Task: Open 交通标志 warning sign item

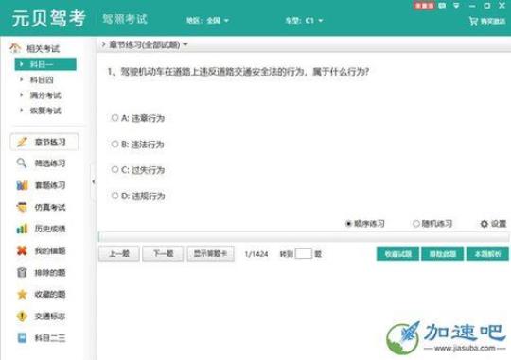Action: pyautogui.click(x=42, y=316)
